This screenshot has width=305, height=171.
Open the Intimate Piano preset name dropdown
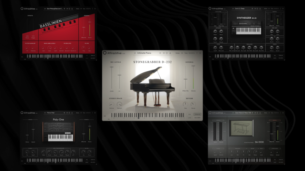click(144, 53)
